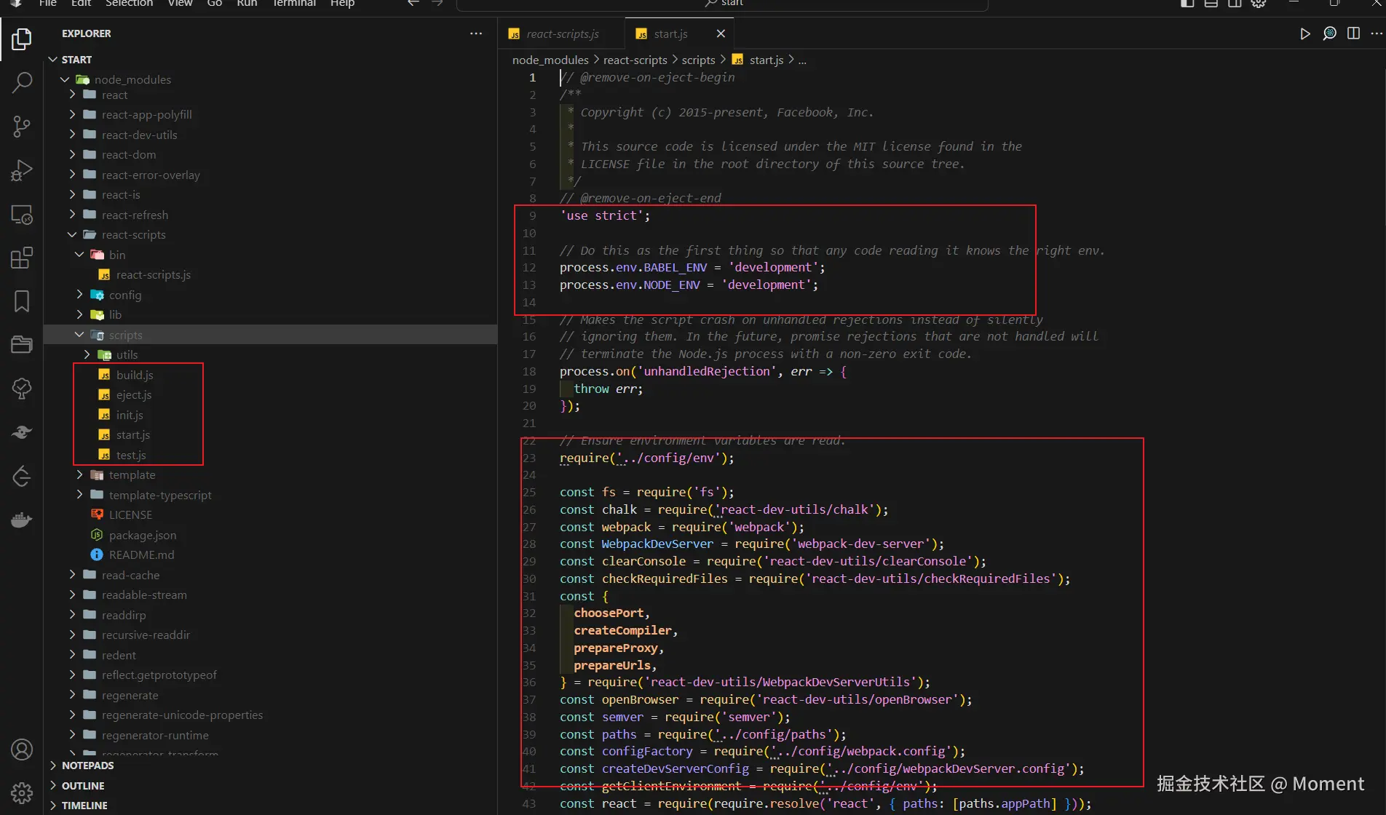Expand the OUTLINE section
The height and width of the screenshot is (815, 1386).
click(82, 786)
